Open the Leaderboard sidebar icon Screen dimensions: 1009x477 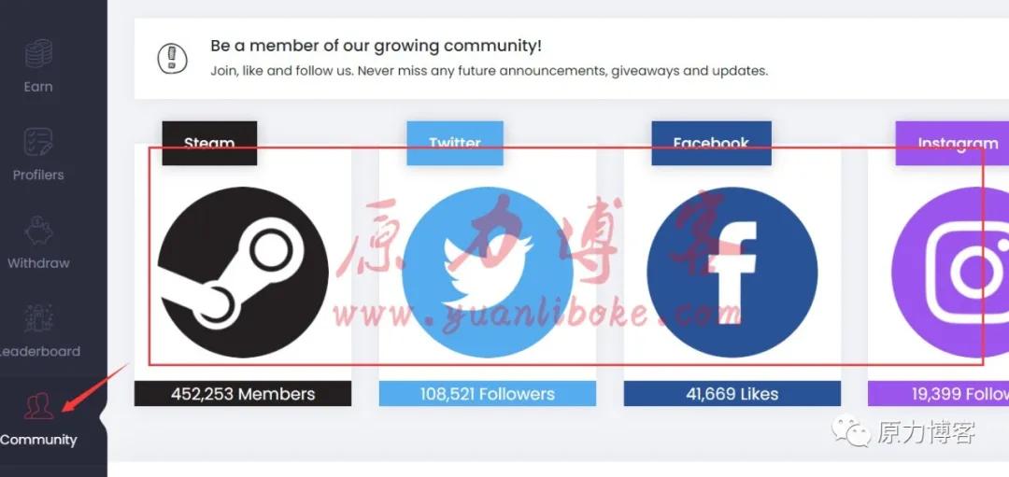coord(38,319)
